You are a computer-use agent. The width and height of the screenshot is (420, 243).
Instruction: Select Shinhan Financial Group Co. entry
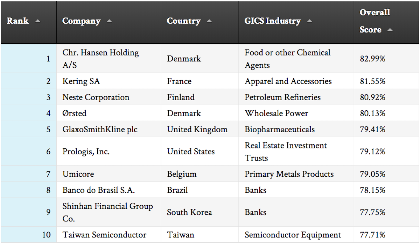[x=108, y=212]
